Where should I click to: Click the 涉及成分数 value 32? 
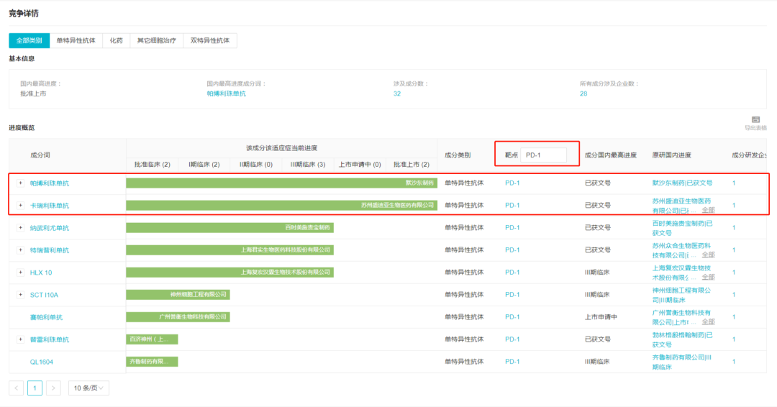[397, 93]
